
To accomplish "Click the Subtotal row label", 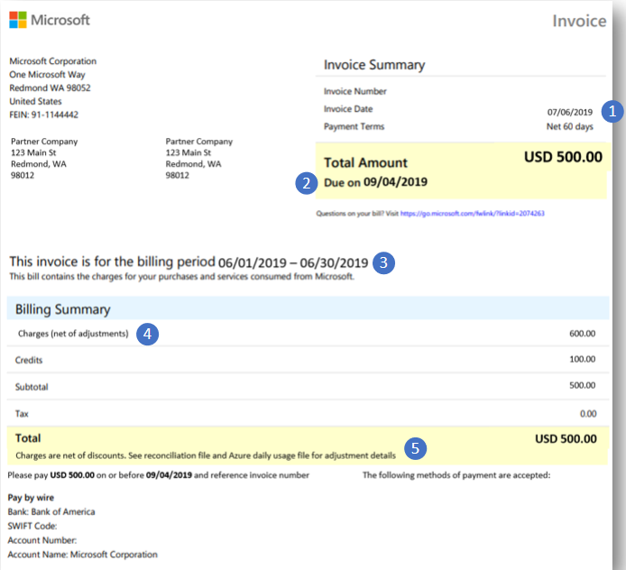I will pyautogui.click(x=32, y=387).
